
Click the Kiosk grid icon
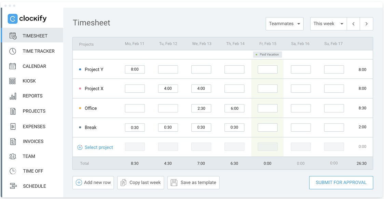[x=12, y=81]
